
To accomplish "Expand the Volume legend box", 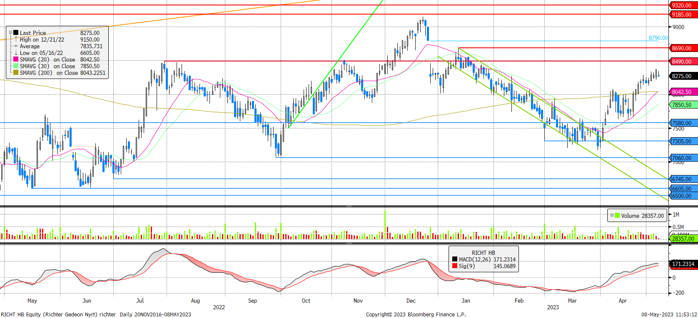I will tap(612, 215).
